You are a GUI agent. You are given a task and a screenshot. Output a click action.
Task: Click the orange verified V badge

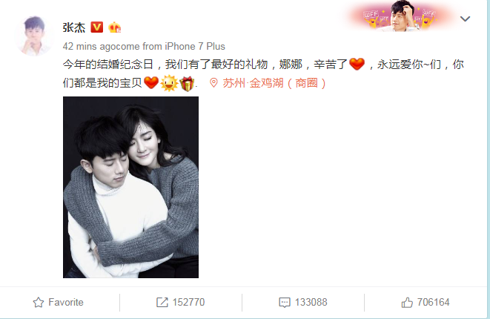tap(97, 27)
